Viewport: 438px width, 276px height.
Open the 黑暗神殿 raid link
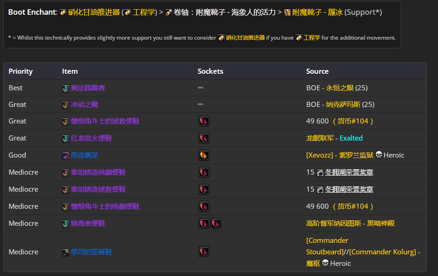tap(381, 223)
